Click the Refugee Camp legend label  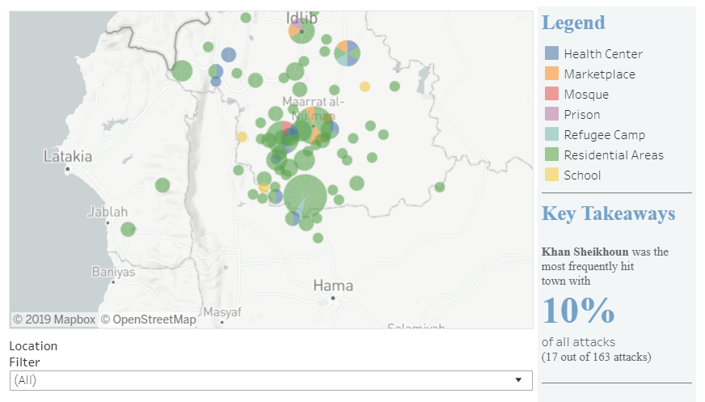[604, 135]
